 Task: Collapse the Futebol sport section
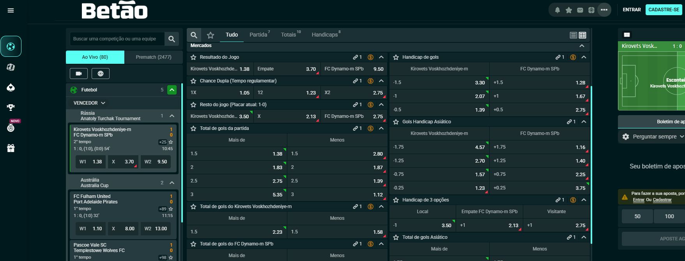(x=172, y=90)
